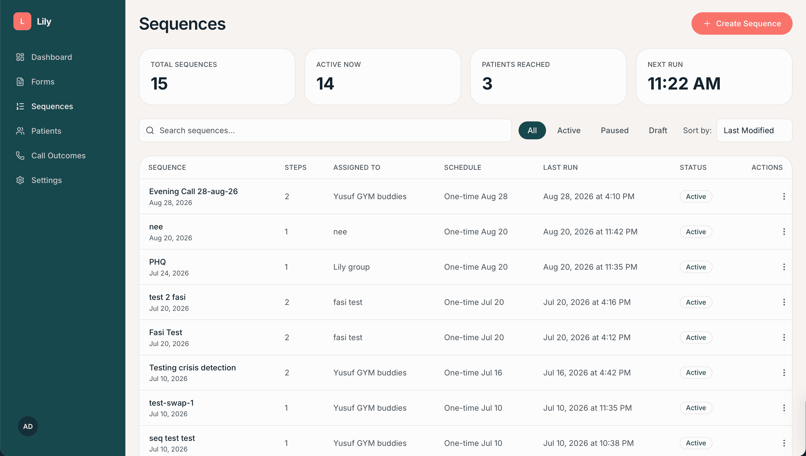This screenshot has height=456, width=806.
Task: Click the Active Now card
Action: [383, 77]
